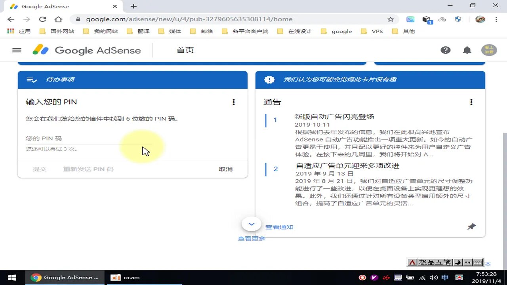Open options menu on 通告 card
507x285 pixels.
(x=471, y=102)
